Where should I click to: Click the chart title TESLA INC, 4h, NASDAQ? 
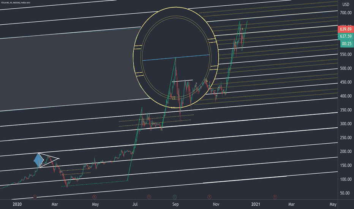click(x=15, y=3)
